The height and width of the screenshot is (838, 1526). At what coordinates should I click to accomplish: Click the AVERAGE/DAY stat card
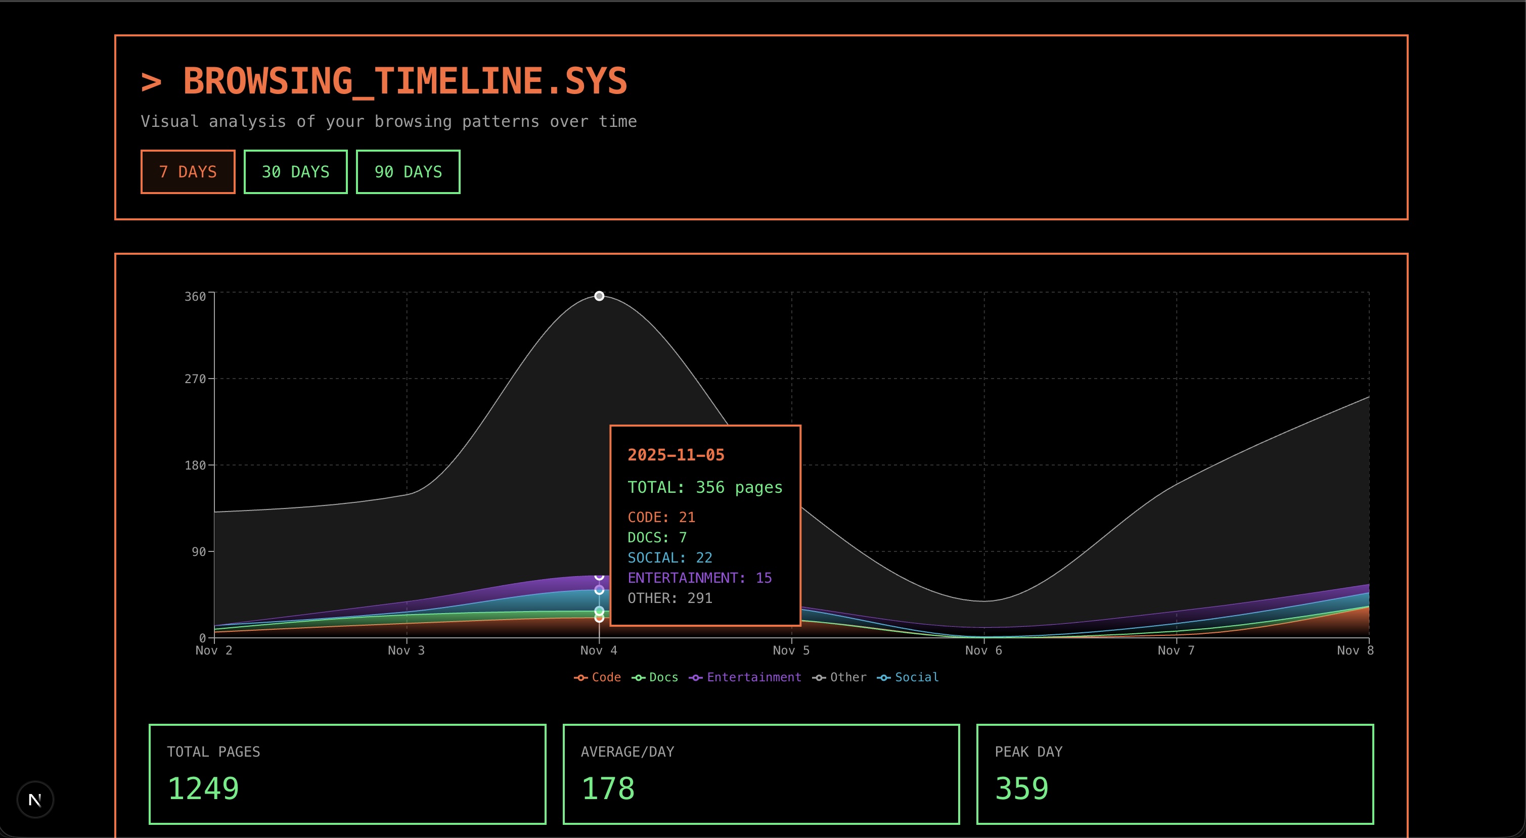760,773
